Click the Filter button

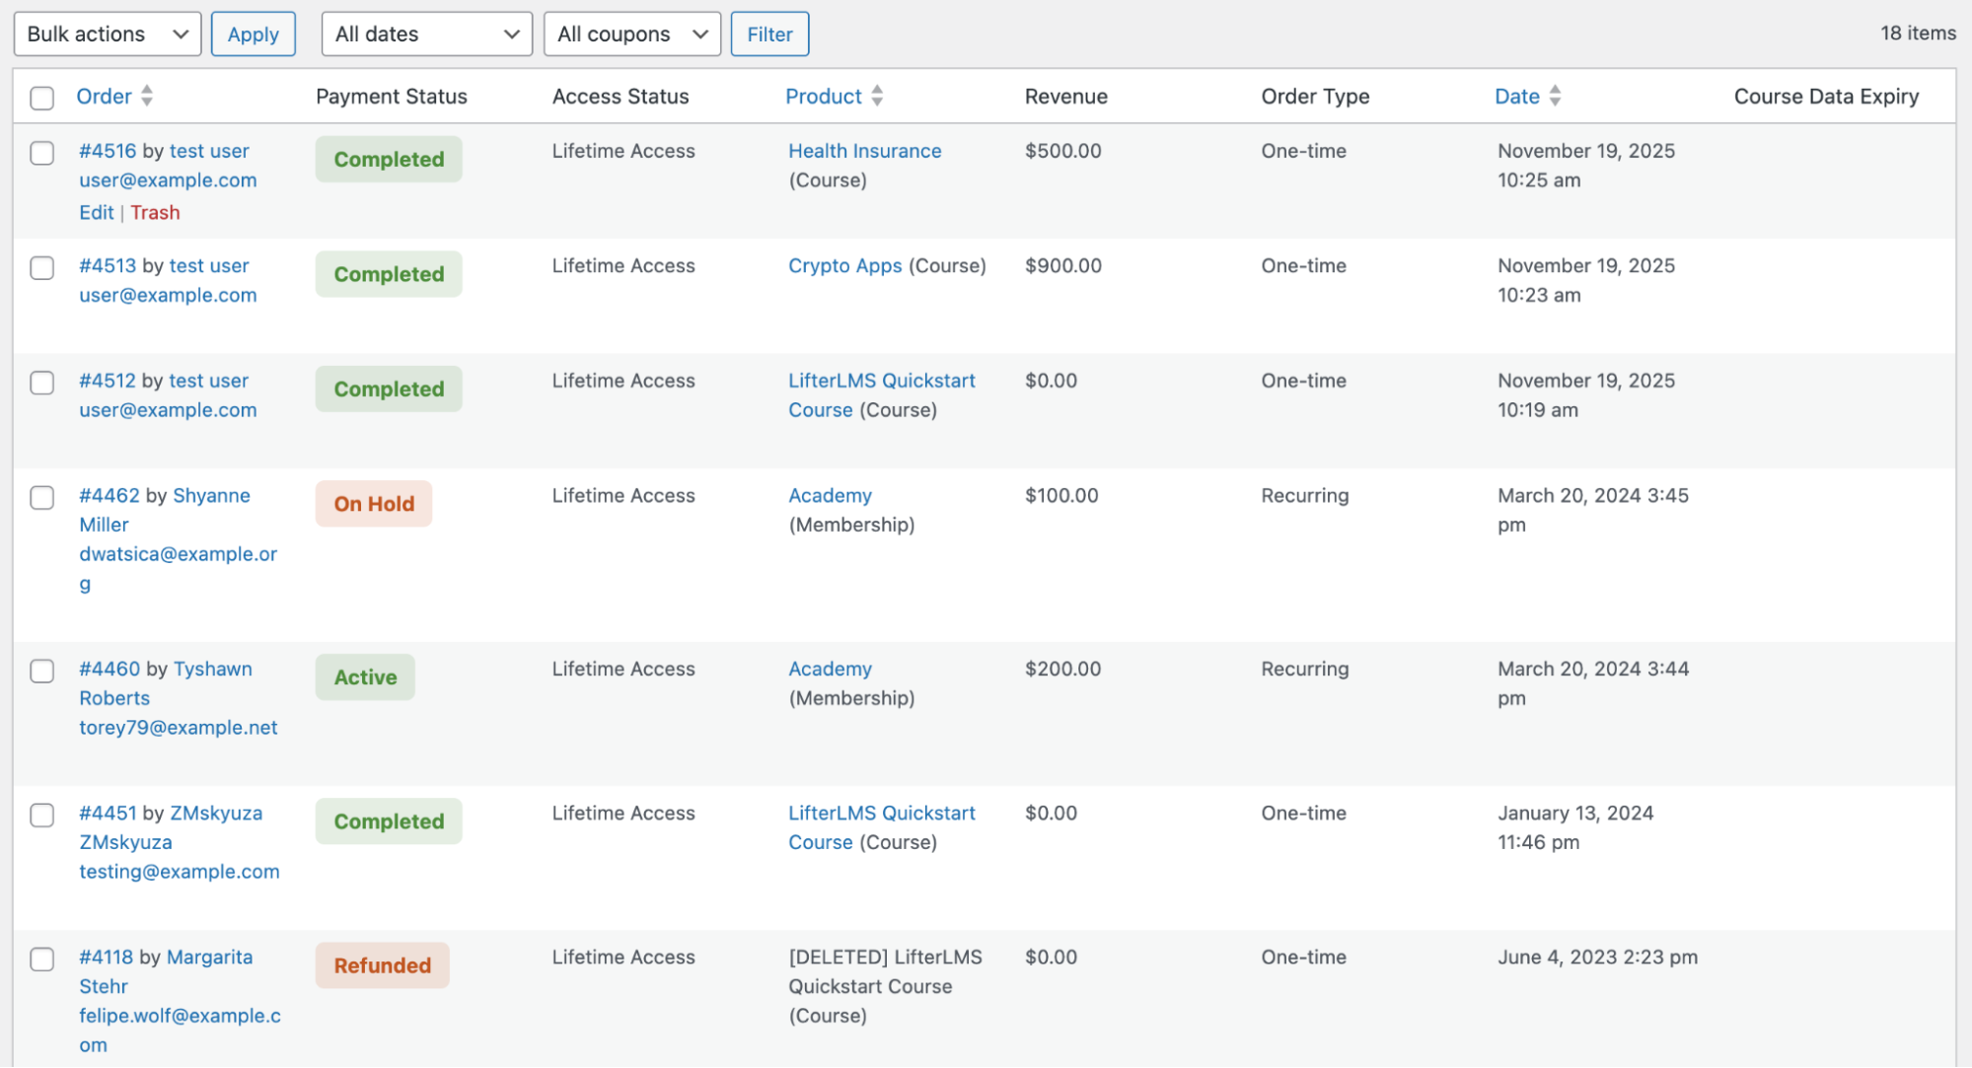pyautogui.click(x=769, y=34)
